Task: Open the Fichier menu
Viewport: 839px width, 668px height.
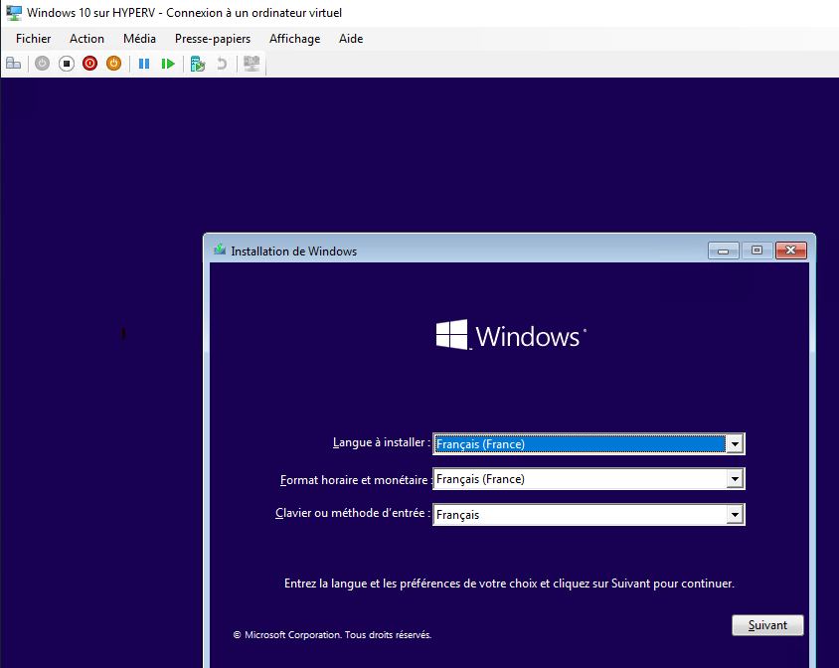Action: coord(33,39)
